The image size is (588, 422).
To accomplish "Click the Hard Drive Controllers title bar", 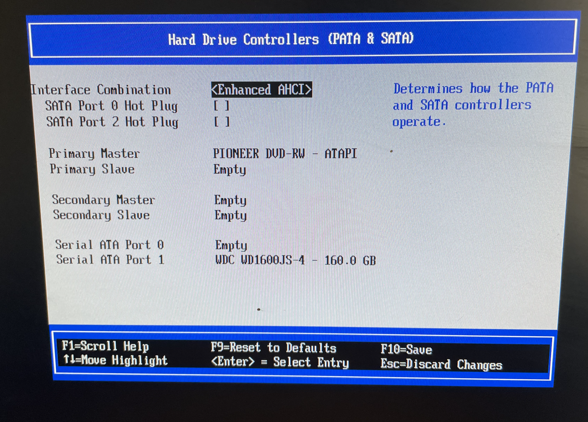I will click(290, 39).
